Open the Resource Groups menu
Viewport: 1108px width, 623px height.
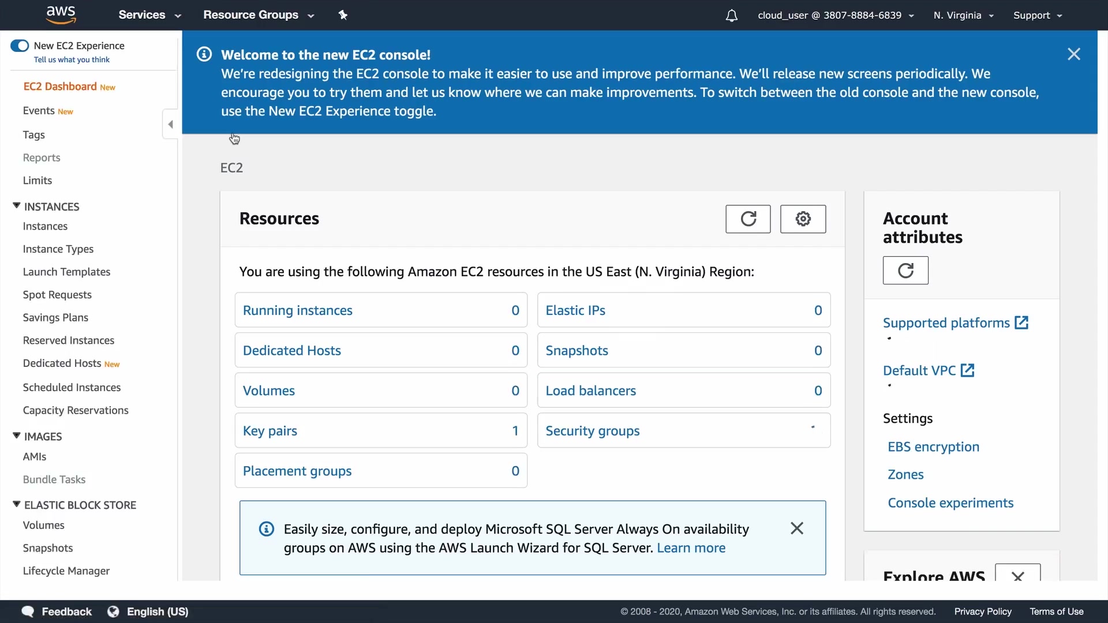pyautogui.click(x=258, y=15)
